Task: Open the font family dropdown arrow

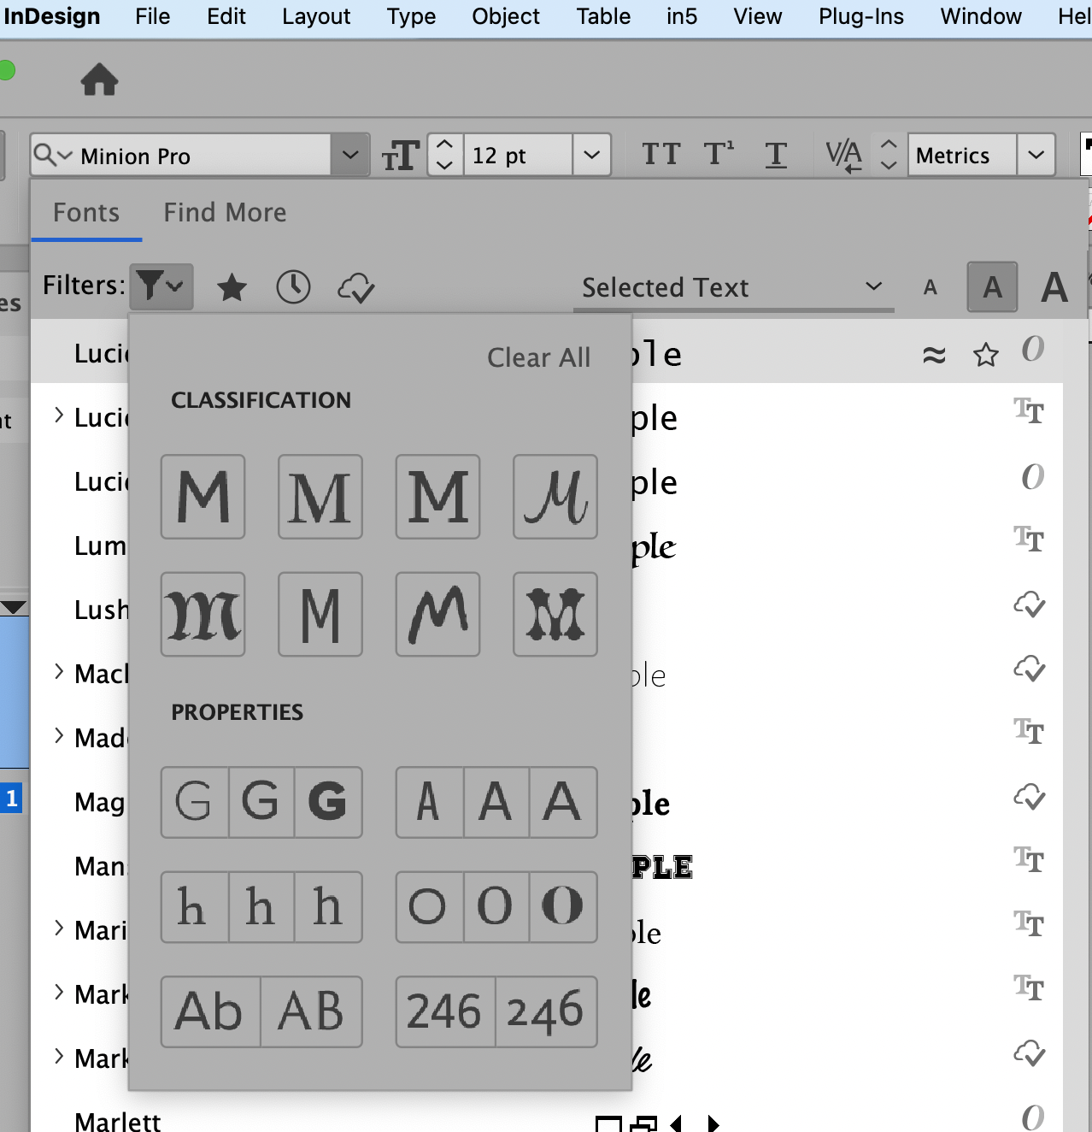Action: point(349,156)
